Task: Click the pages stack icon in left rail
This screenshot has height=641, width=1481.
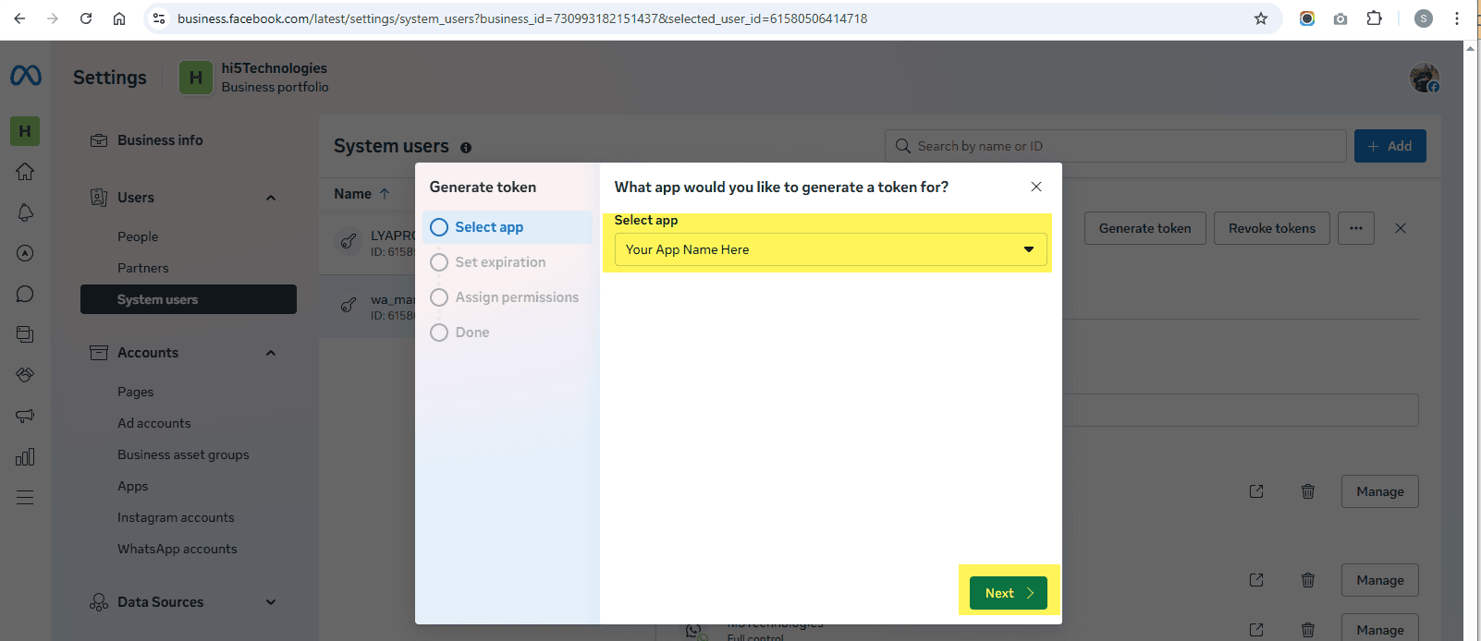Action: click(25, 334)
